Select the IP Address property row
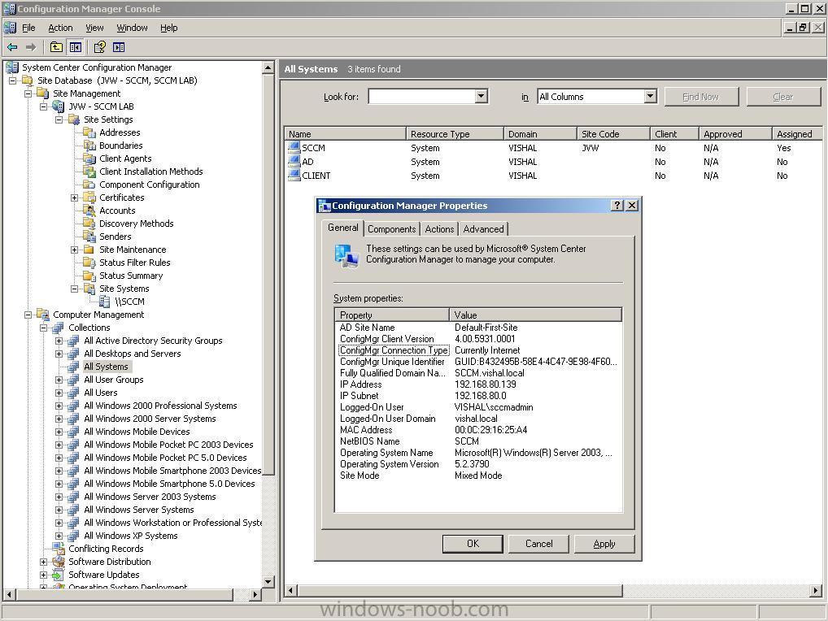828x621 pixels. (x=478, y=384)
